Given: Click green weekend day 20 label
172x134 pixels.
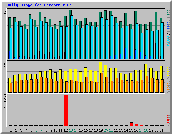Looking at the screenshot, I should click(x=106, y=130).
